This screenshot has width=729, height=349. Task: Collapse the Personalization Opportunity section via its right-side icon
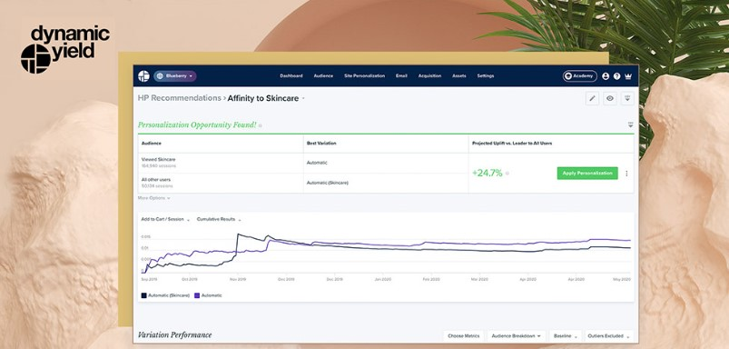(630, 125)
